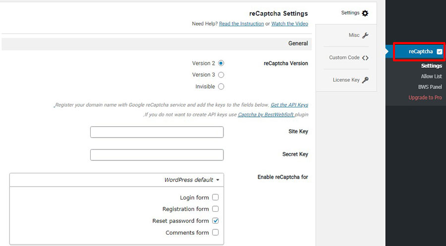Screen dimensions: 446x246
Task: Open Watch the Video link
Action: [x=289, y=24]
